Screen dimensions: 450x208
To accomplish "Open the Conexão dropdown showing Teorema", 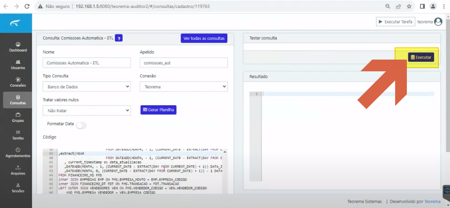I will (x=184, y=87).
